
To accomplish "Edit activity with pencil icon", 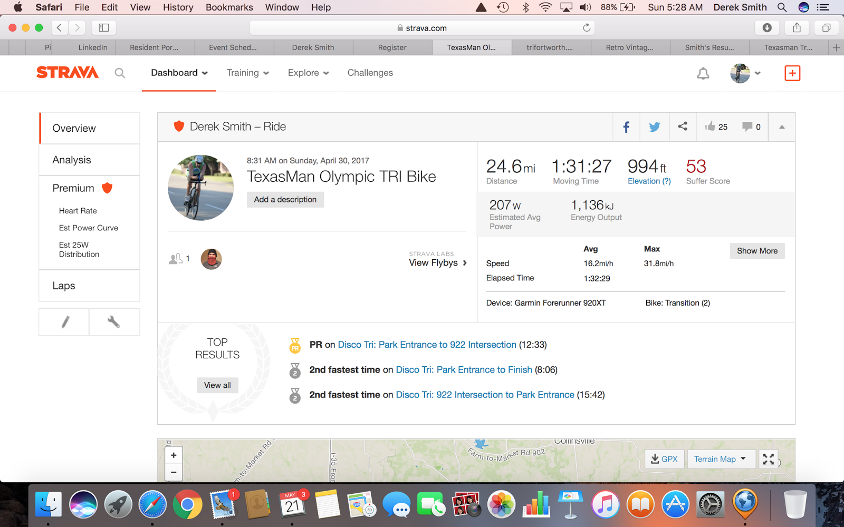I will (64, 321).
